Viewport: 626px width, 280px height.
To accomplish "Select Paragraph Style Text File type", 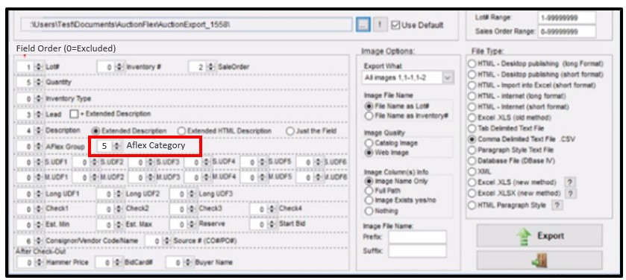I will point(472,150).
